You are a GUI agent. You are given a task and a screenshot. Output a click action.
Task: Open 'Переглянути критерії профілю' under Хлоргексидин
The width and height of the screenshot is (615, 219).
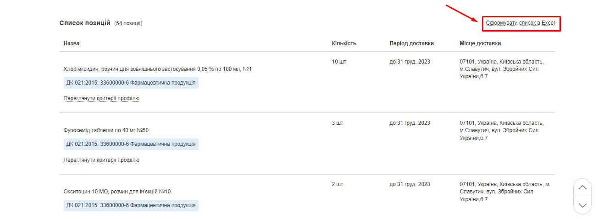click(x=101, y=98)
